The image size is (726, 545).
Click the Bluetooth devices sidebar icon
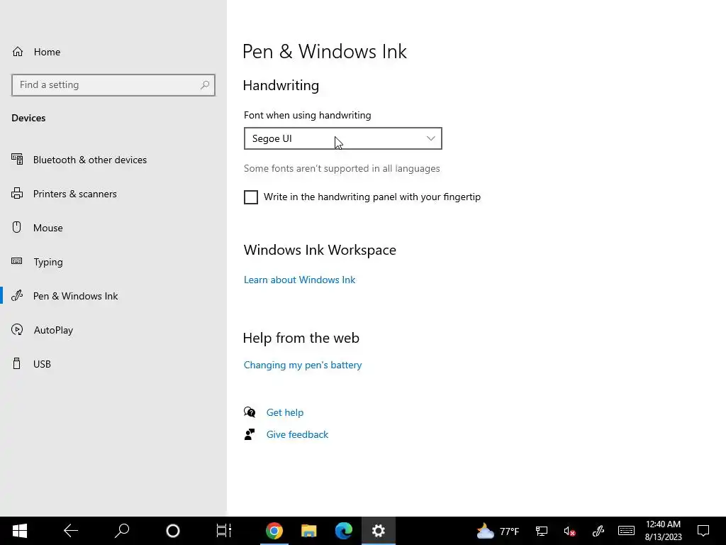pyautogui.click(x=17, y=160)
